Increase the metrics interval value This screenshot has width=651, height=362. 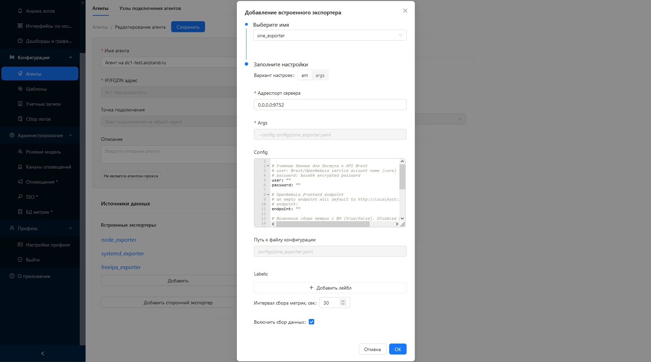pyautogui.click(x=343, y=301)
